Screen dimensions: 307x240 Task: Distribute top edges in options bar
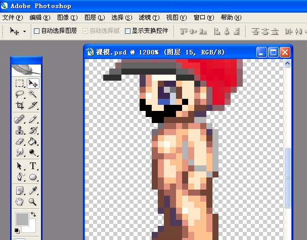tap(255, 31)
